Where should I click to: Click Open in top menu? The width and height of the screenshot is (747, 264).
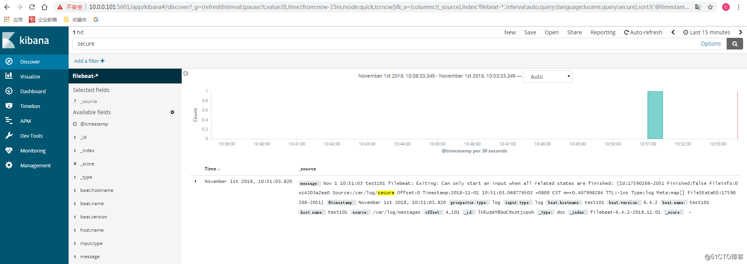552,32
